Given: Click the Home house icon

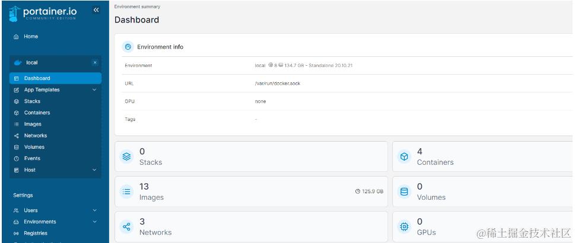Looking at the screenshot, I should (x=16, y=37).
